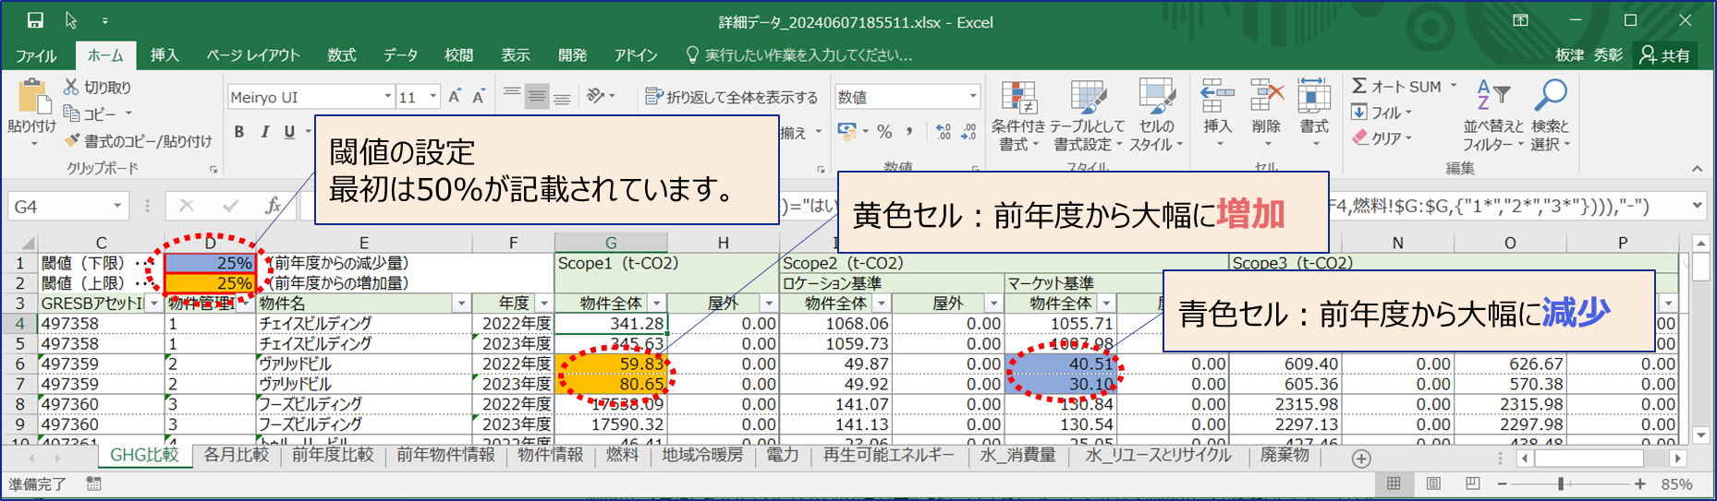This screenshot has width=1717, height=501.
Task: Open 挿入 ribbon tab
Action: click(164, 55)
